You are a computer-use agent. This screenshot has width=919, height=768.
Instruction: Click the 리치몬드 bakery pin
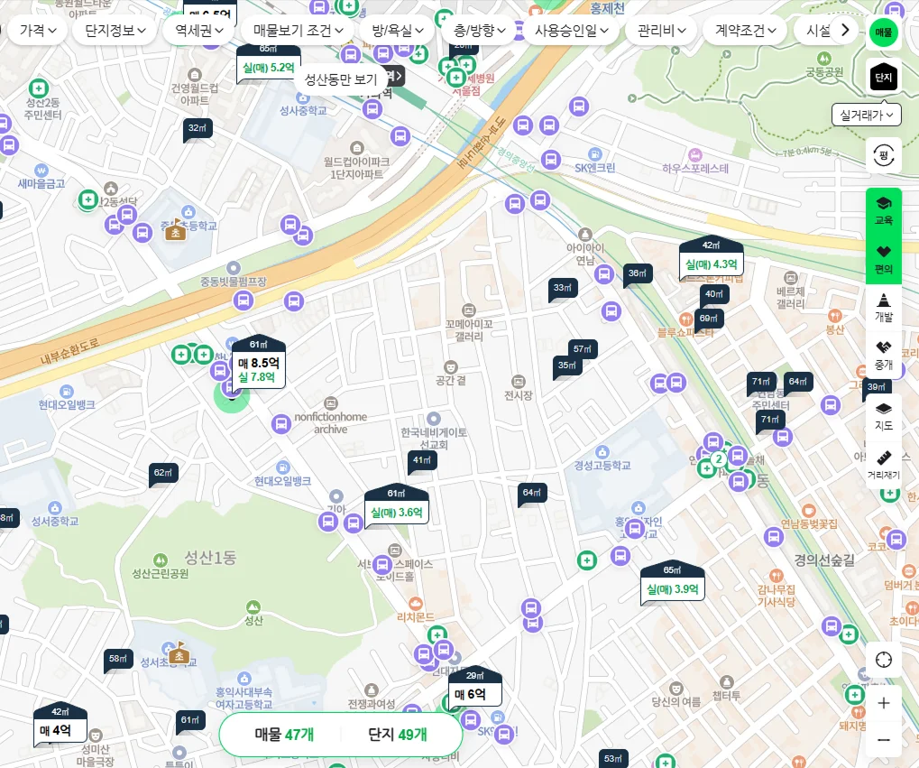[416, 603]
